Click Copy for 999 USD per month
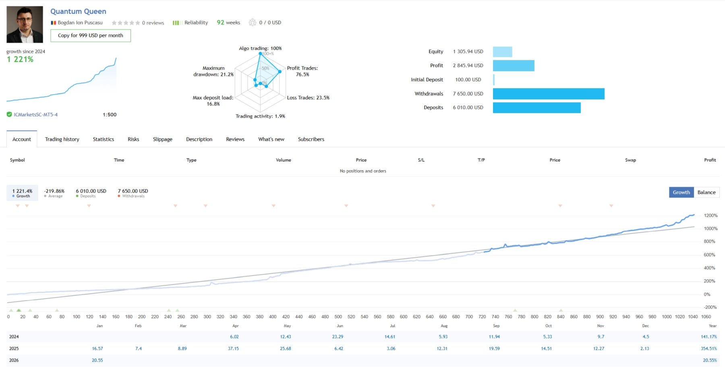The height and width of the screenshot is (369, 725). click(91, 35)
